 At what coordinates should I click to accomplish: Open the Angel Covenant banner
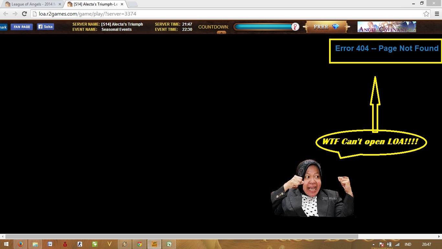click(x=387, y=27)
